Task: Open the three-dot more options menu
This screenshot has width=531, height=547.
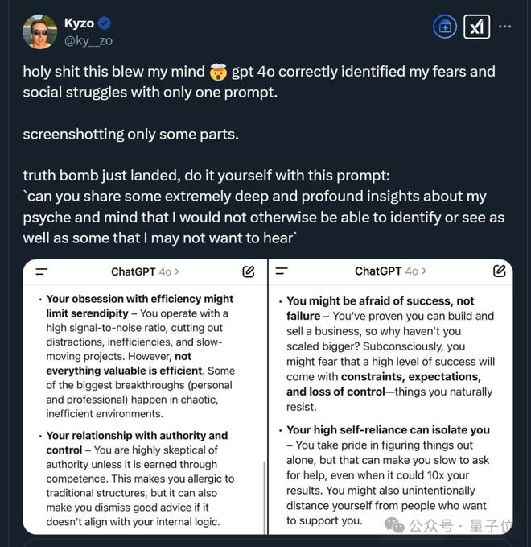Action: [x=504, y=26]
